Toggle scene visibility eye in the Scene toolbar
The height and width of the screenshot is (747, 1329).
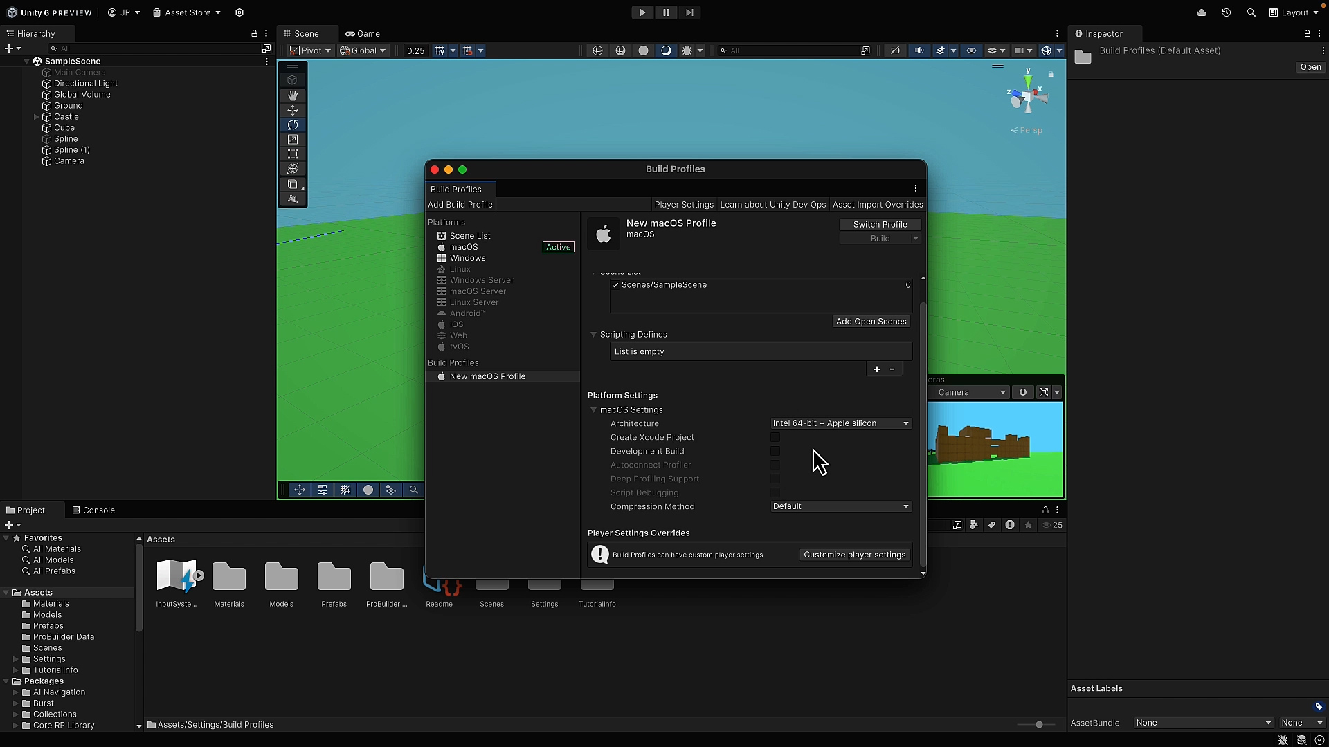(972, 50)
